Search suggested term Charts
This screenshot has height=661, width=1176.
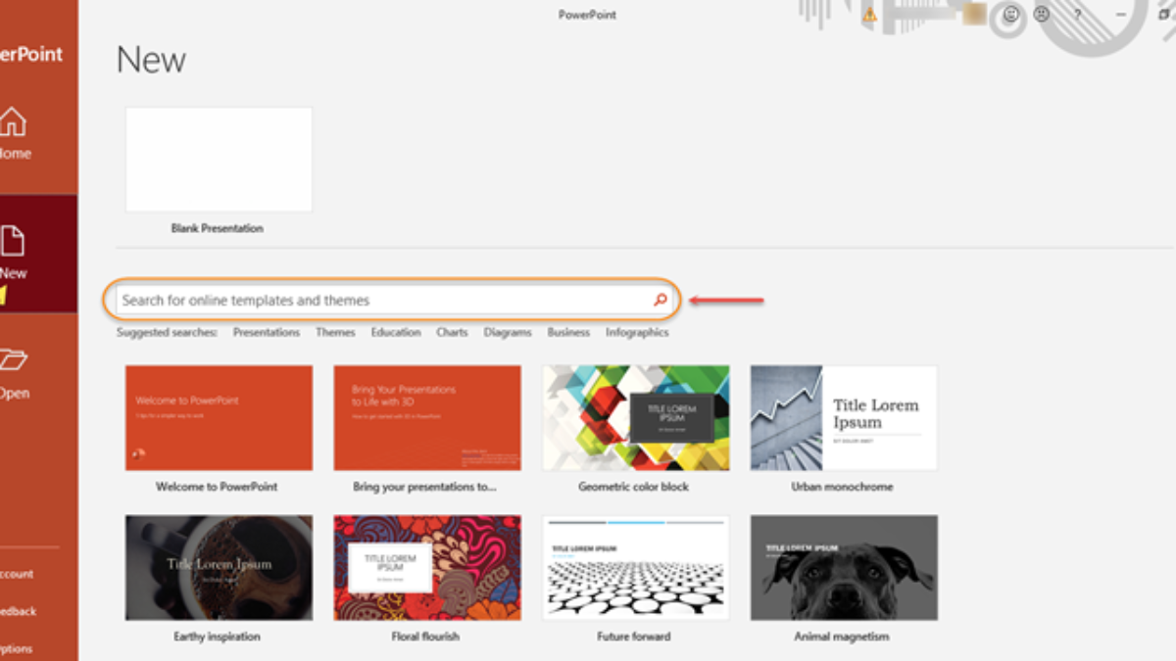coord(452,332)
